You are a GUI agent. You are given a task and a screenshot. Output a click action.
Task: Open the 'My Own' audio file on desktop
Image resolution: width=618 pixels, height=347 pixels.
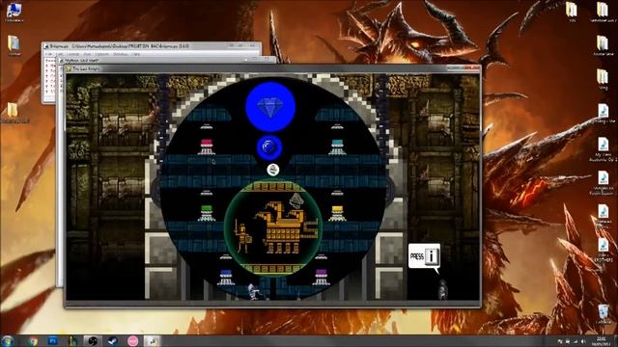click(x=603, y=149)
